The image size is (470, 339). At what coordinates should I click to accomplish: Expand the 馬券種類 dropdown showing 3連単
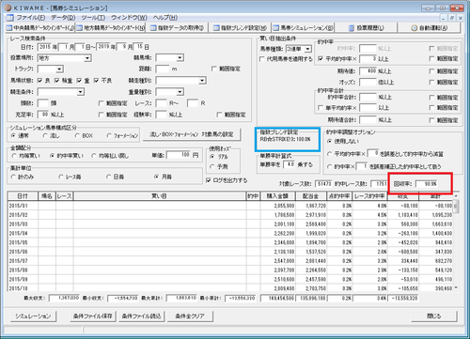(x=307, y=49)
